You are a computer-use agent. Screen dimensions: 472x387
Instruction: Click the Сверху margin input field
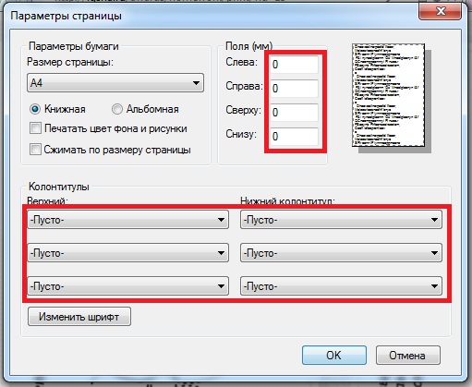294,113
